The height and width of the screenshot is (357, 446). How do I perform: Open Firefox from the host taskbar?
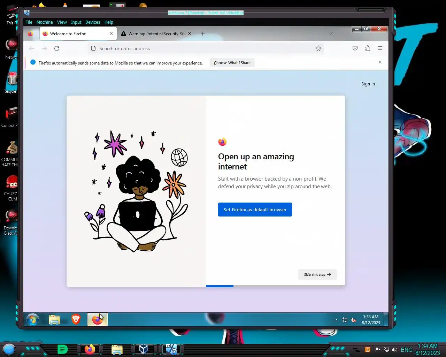click(90, 349)
